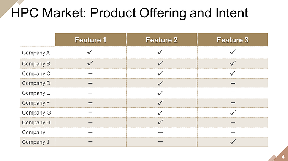
Task: Click Company E's Feature 3 dash
Action: (233, 93)
